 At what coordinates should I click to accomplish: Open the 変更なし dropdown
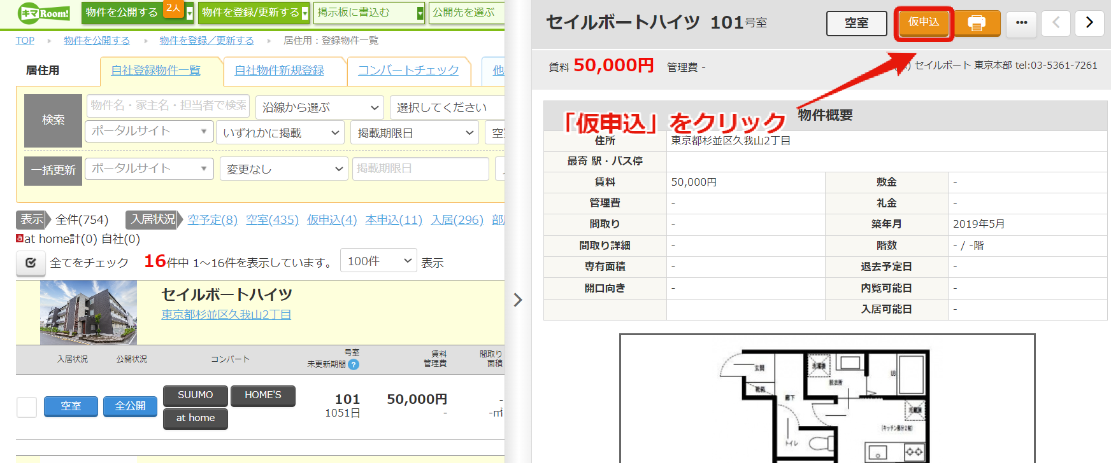click(x=284, y=169)
